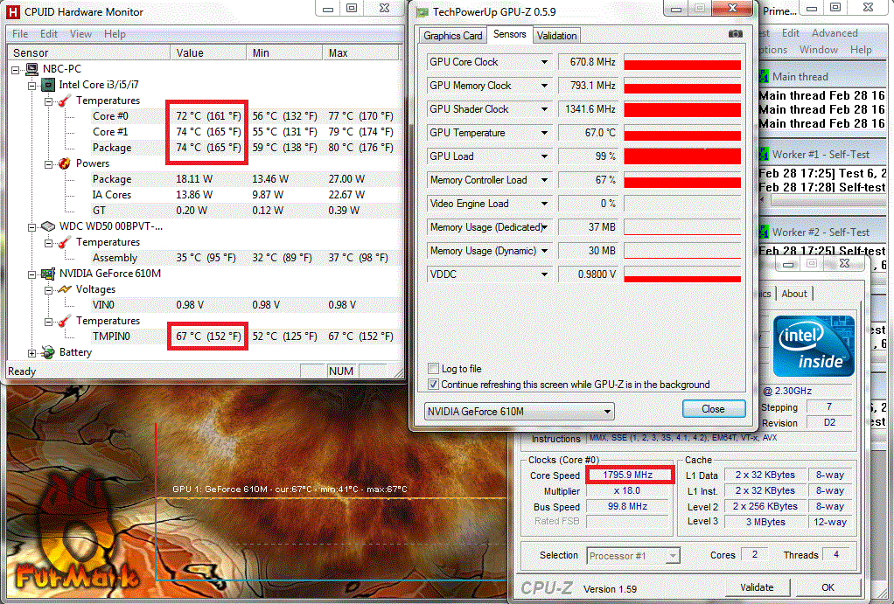Screen dimensions: 894x604
Task: Open the HWMonitor View menu
Action: click(80, 34)
